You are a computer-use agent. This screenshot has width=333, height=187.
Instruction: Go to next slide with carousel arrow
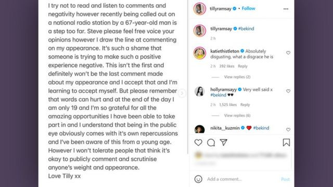point(182,94)
